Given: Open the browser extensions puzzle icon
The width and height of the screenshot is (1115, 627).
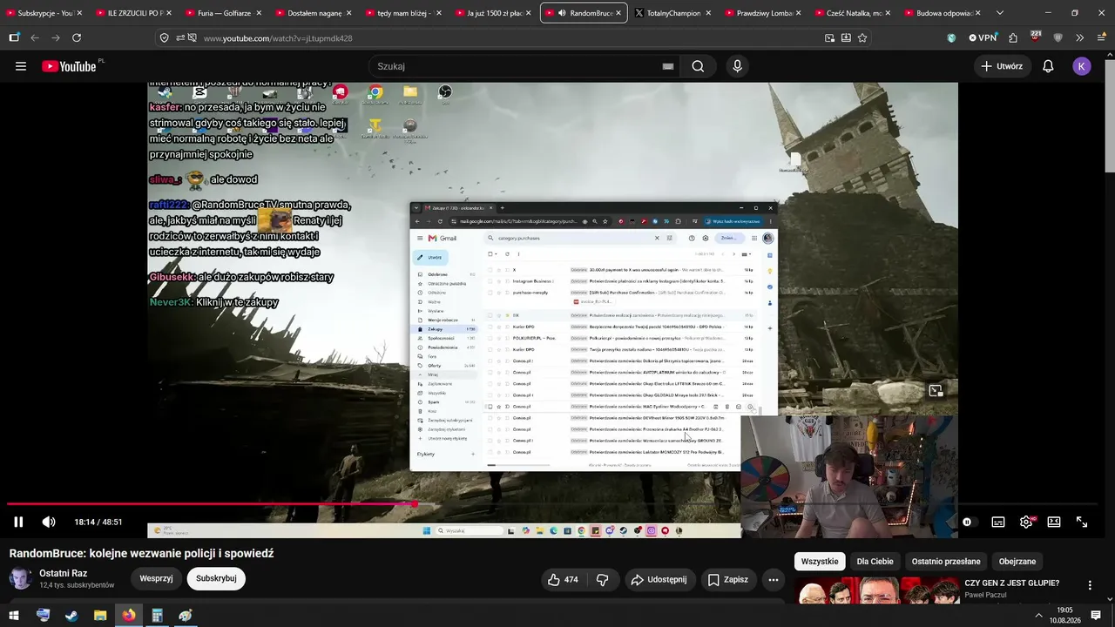Looking at the screenshot, I should [x=1013, y=38].
